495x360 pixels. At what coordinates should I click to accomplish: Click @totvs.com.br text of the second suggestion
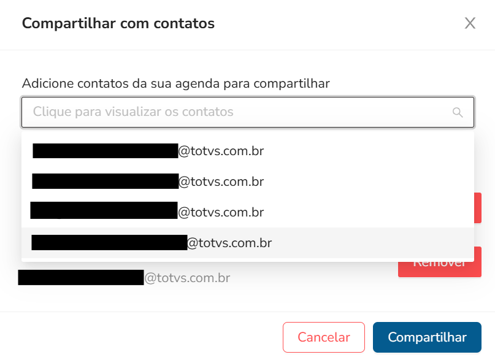[221, 182]
